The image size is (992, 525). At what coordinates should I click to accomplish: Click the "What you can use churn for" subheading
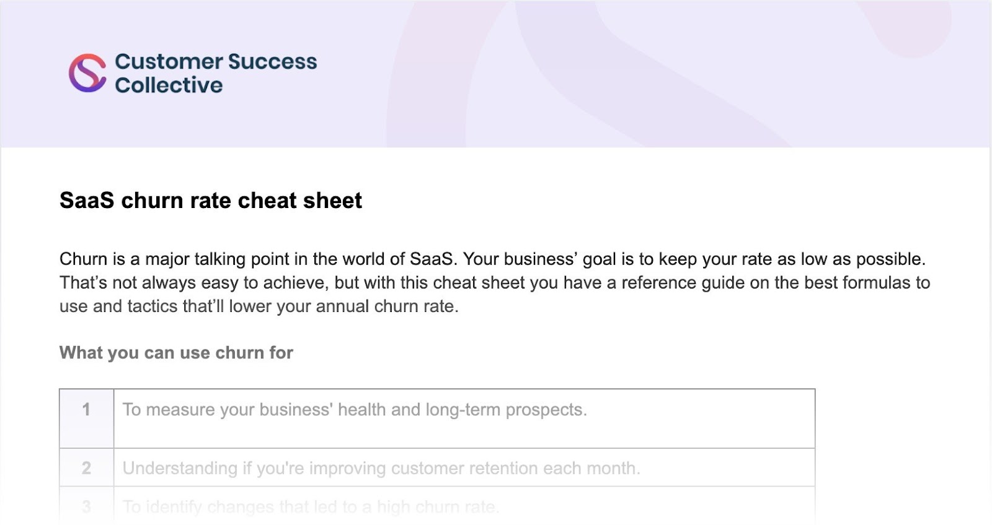176,353
